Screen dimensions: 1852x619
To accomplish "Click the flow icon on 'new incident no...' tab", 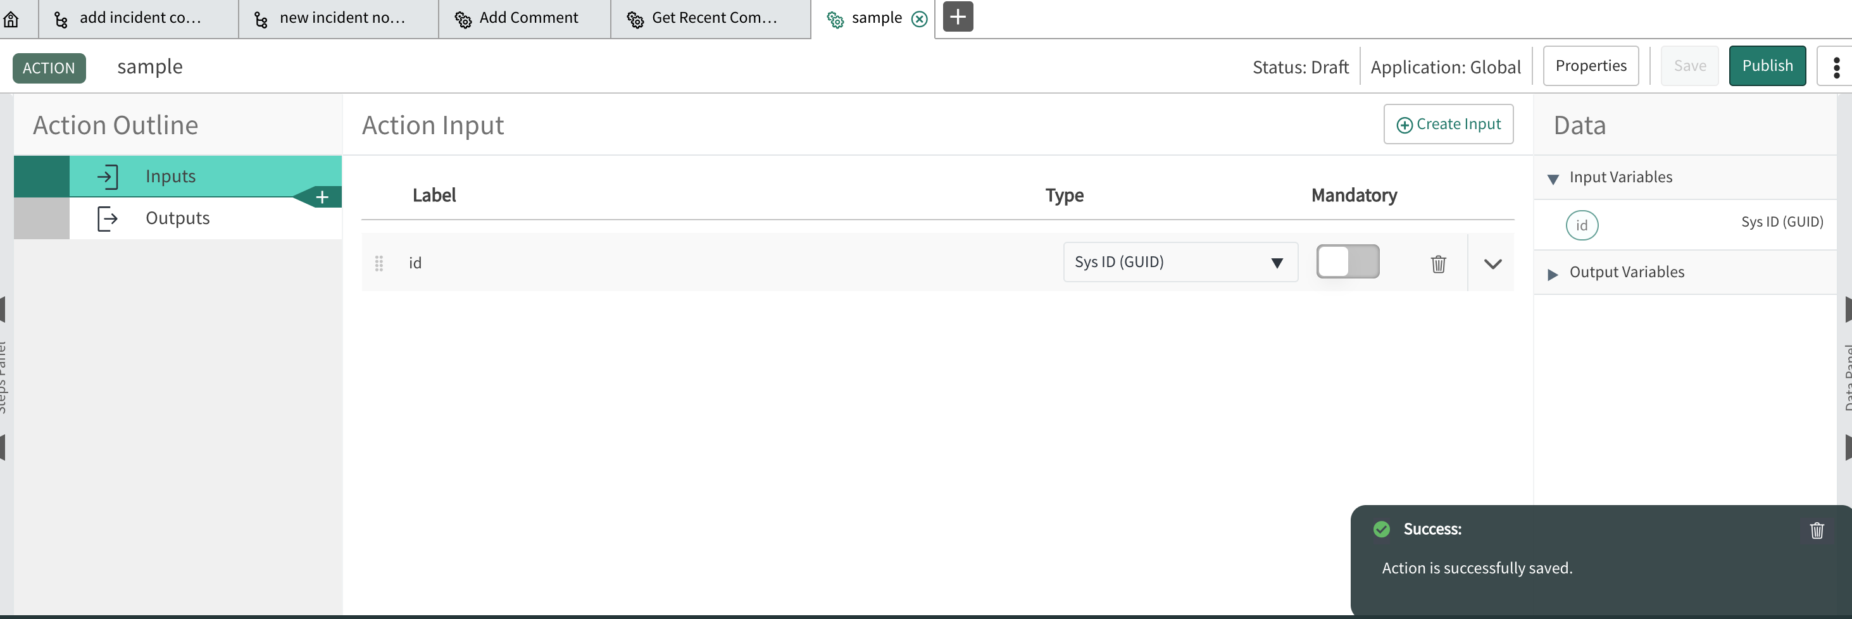I will (261, 20).
